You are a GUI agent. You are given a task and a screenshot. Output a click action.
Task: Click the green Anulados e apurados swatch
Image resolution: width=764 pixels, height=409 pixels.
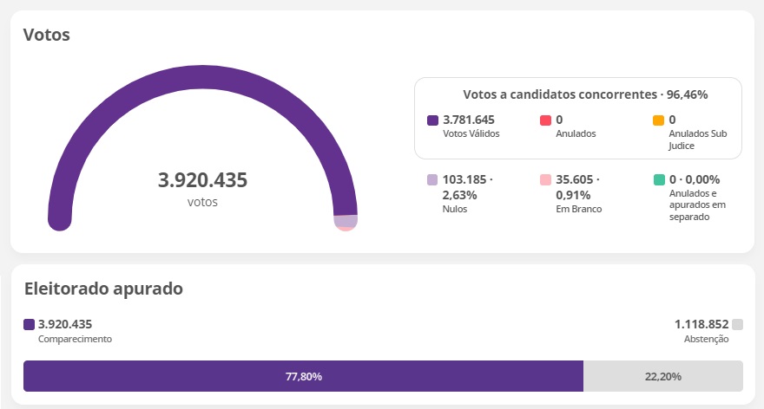658,180
